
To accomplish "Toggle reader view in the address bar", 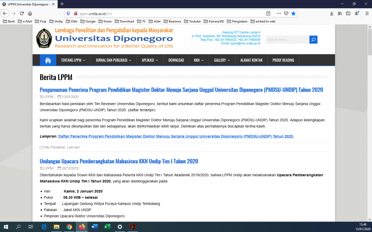I will [x=268, y=13].
